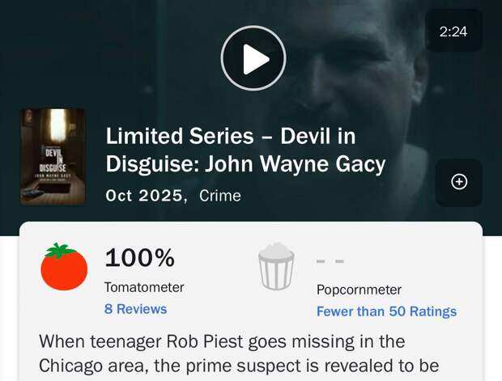
Task: Play the Devil in Disguise trailer
Action: click(x=253, y=58)
